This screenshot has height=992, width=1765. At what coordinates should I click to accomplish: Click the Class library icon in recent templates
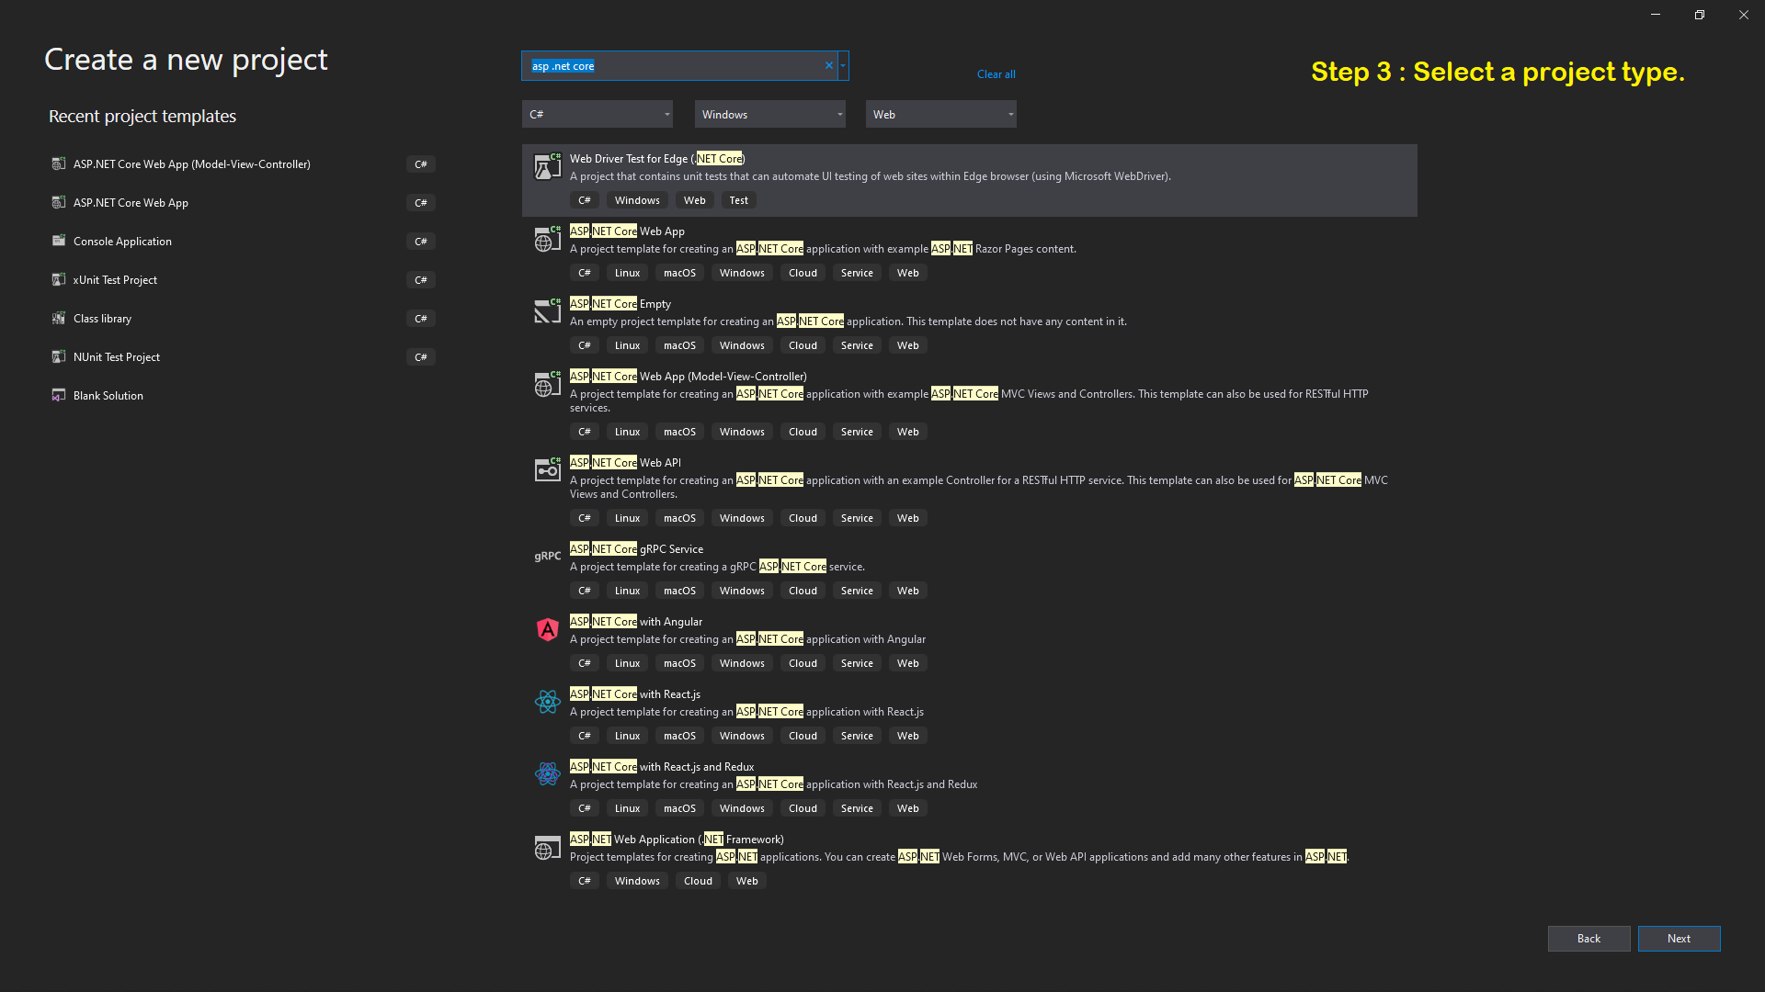58,318
